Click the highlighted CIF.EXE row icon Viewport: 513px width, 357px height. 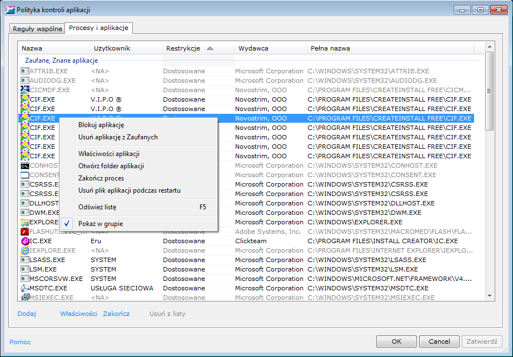[25, 118]
